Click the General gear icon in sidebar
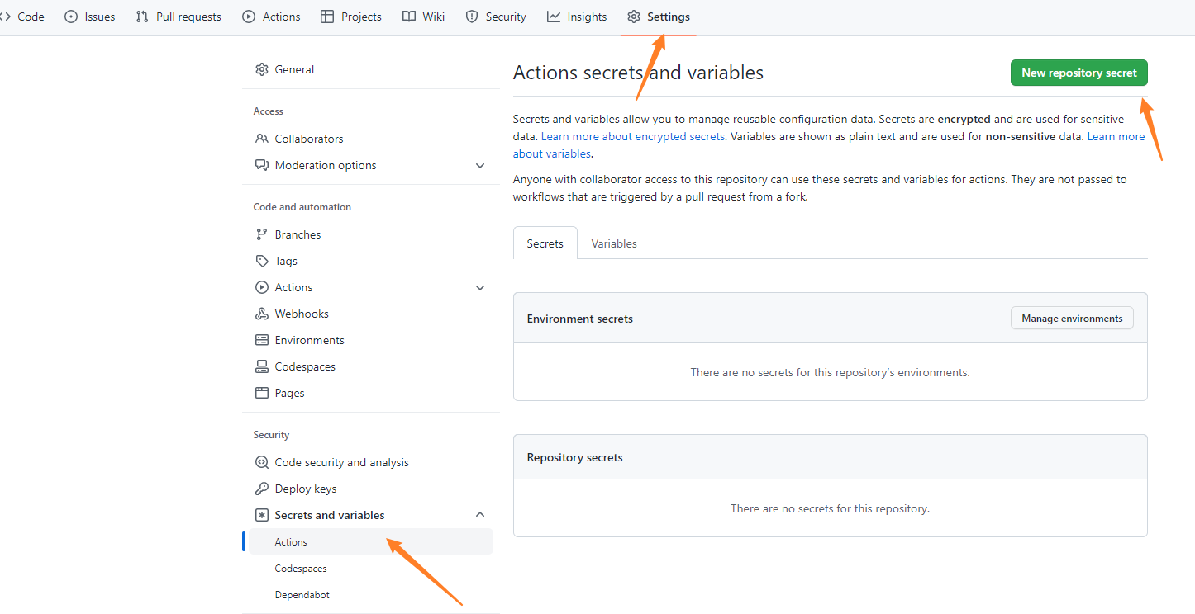The height and width of the screenshot is (614, 1195). coord(262,69)
